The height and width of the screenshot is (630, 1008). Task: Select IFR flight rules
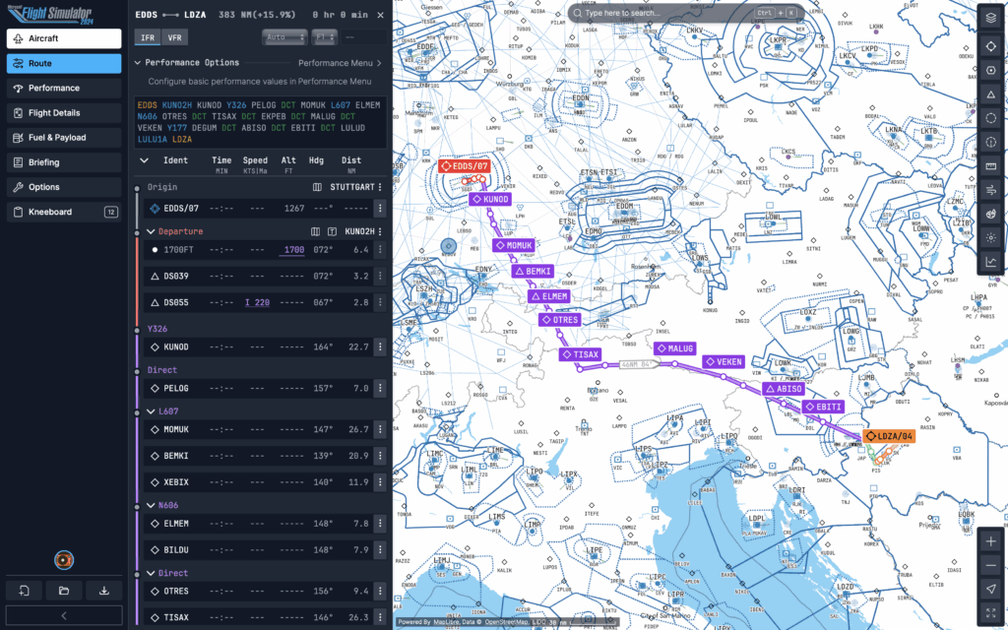click(x=148, y=37)
